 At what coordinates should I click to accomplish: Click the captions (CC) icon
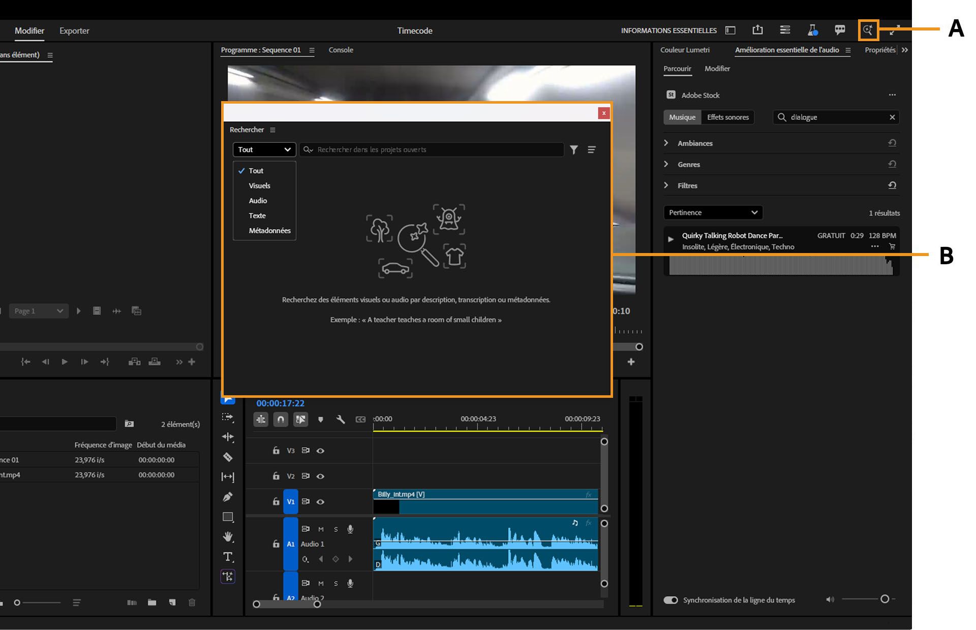click(x=361, y=419)
